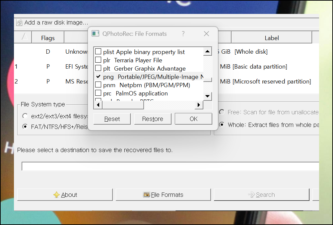333x225 pixels.
Task: Click the format list scroll down arrow
Action: click(208, 96)
